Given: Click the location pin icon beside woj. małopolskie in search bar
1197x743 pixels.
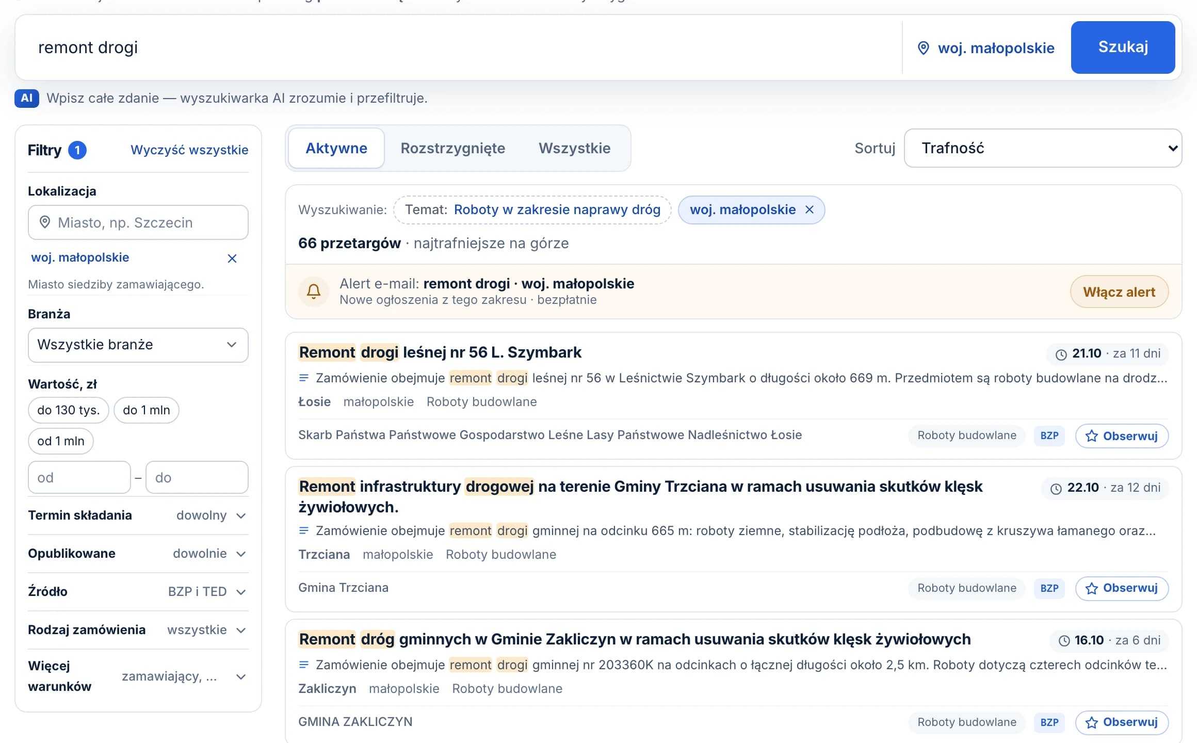Looking at the screenshot, I should coord(924,48).
